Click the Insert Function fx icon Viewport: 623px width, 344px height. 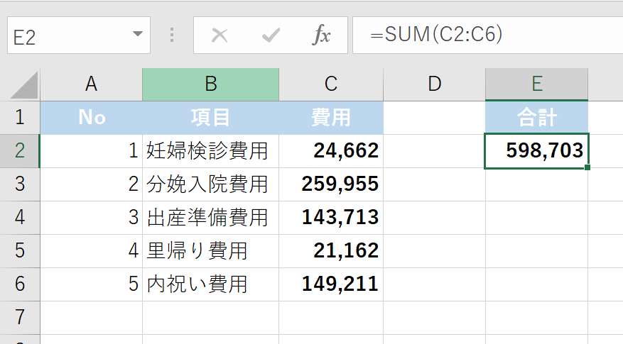point(322,35)
